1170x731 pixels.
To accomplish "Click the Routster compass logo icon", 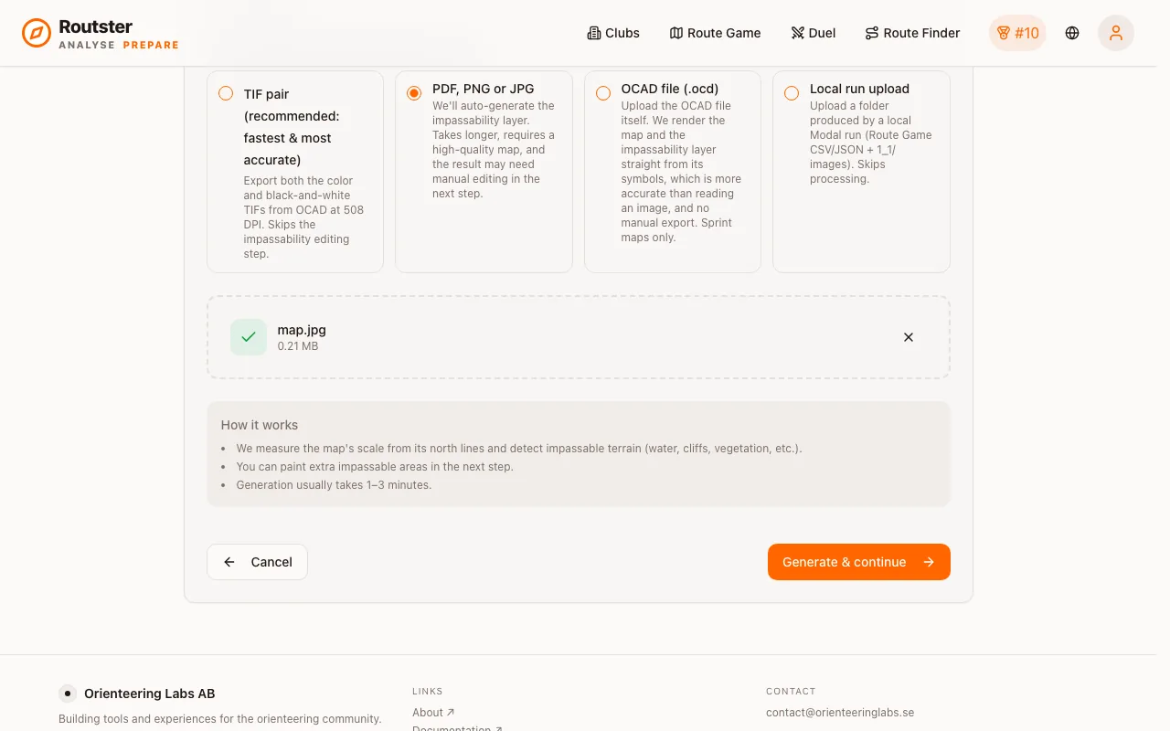I will (x=37, y=33).
